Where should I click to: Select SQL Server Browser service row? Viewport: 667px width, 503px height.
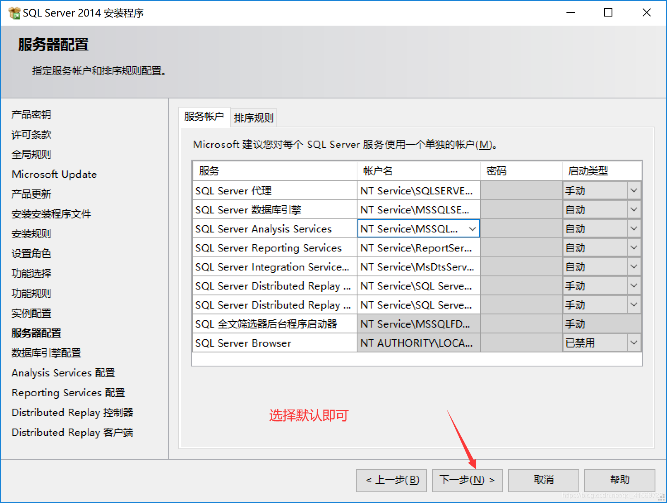275,343
